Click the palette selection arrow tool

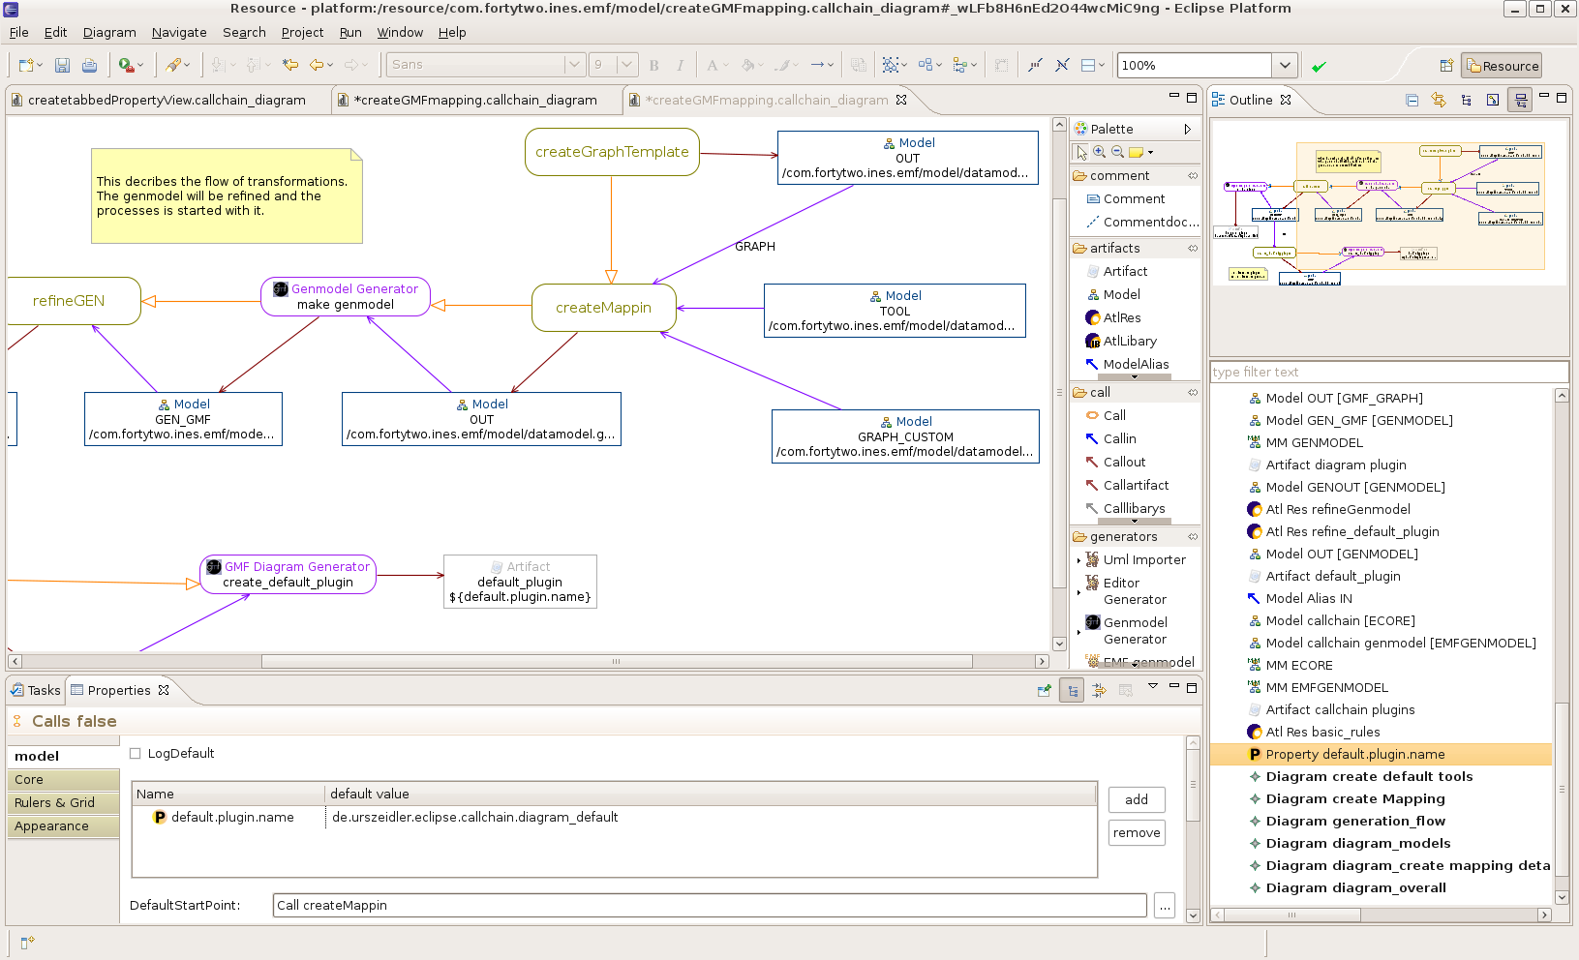(1081, 152)
